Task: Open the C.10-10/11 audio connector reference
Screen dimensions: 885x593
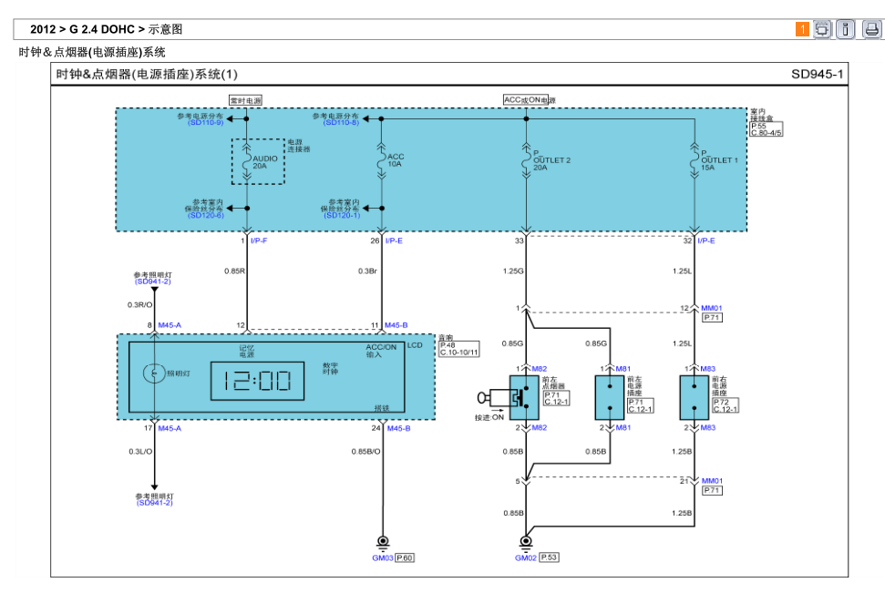Action: click(459, 353)
